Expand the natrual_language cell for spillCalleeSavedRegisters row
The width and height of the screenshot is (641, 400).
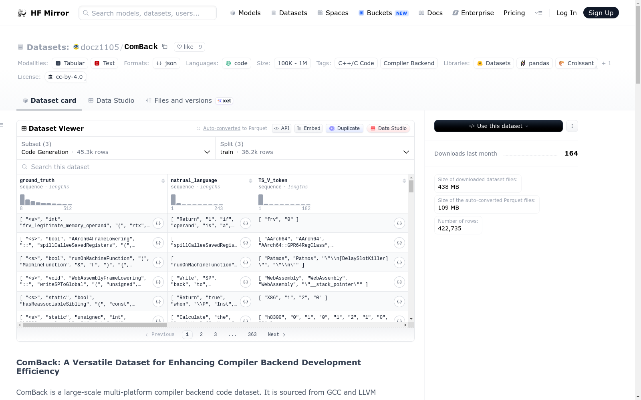point(246,243)
